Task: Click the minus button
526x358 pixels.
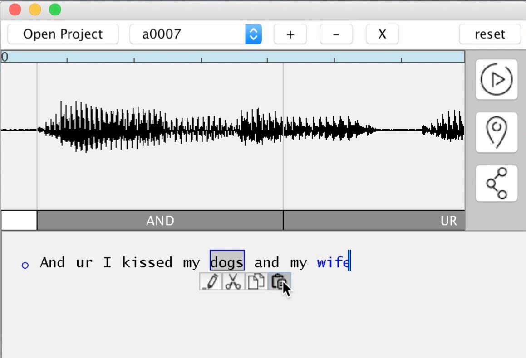Action: click(x=336, y=34)
